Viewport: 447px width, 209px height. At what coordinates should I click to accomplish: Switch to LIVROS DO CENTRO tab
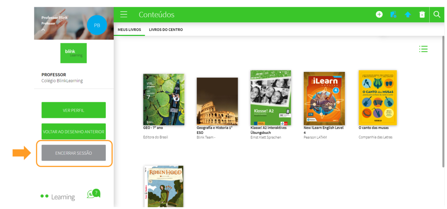(x=166, y=30)
